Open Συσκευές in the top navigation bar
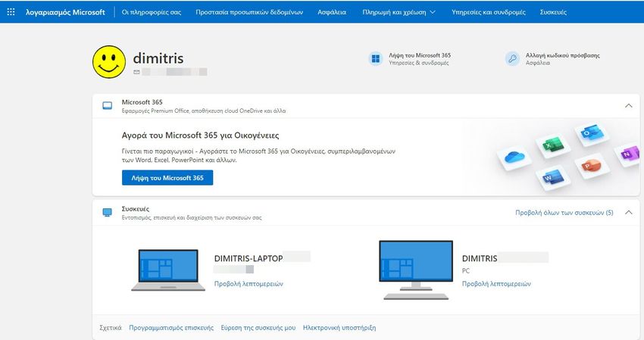644x340 pixels. tap(553, 12)
